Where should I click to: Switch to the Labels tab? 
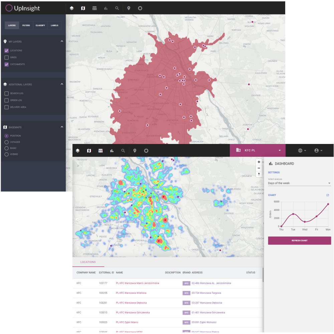[x=54, y=25]
